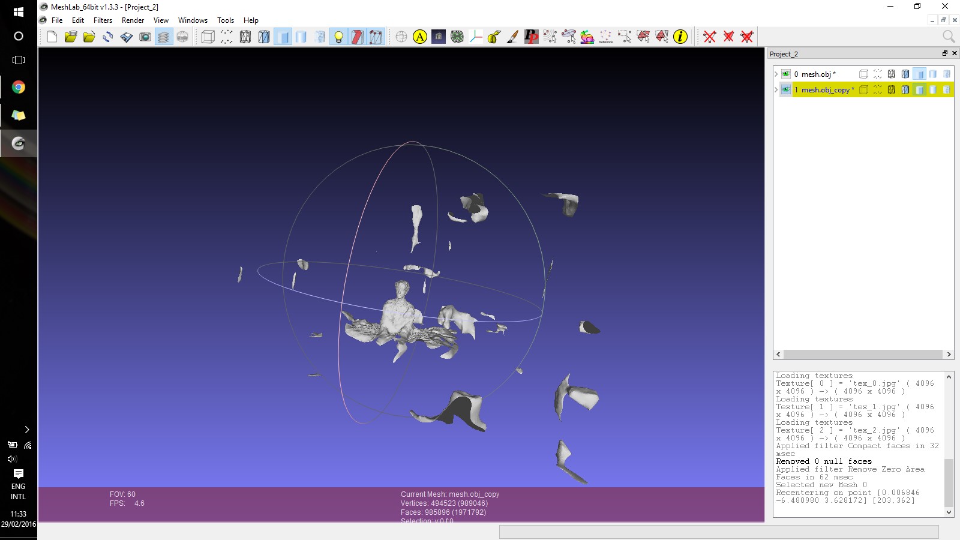Expand the mesh.obj_copy layer row
This screenshot has width=960, height=540.
pos(776,89)
